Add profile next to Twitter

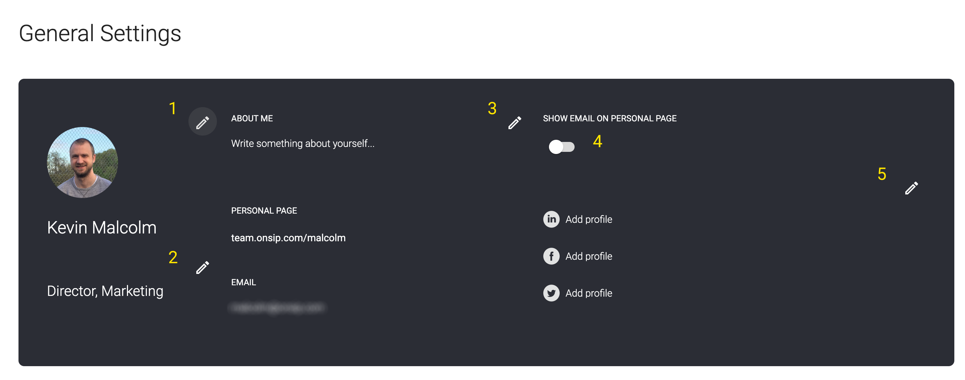(588, 293)
